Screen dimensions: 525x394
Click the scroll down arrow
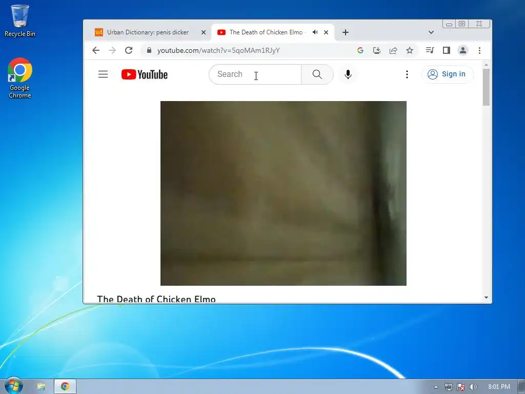point(486,298)
